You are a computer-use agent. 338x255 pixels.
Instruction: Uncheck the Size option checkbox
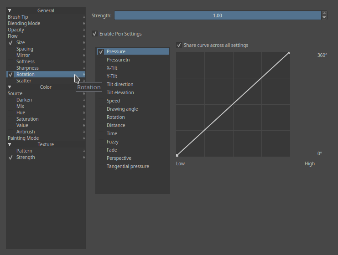(x=10, y=43)
